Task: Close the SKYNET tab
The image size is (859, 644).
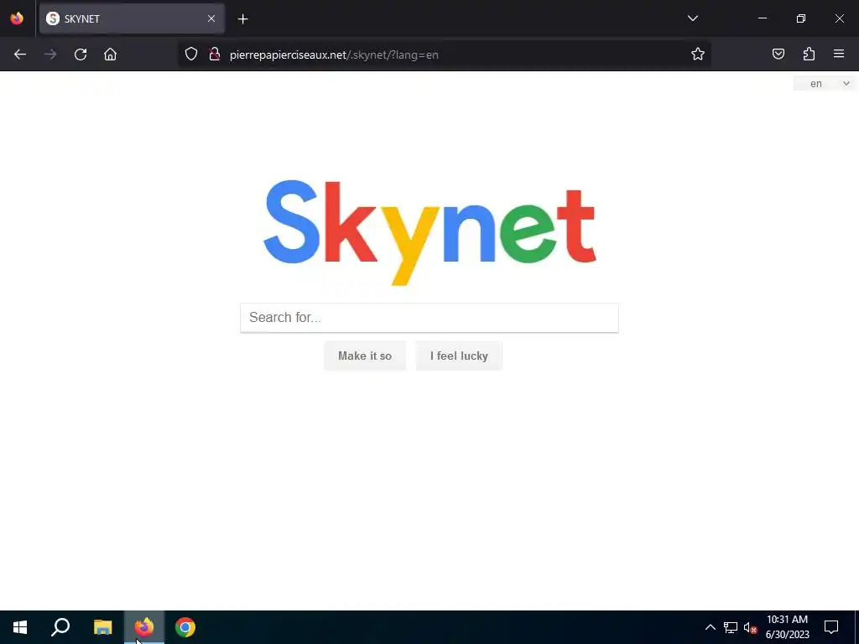Action: point(211,18)
